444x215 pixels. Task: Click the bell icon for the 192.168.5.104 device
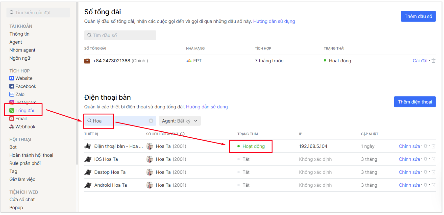(426, 146)
